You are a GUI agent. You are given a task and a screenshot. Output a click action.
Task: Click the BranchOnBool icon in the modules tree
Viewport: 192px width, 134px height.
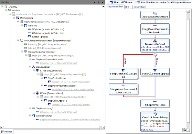pyautogui.click(x=33, y=67)
